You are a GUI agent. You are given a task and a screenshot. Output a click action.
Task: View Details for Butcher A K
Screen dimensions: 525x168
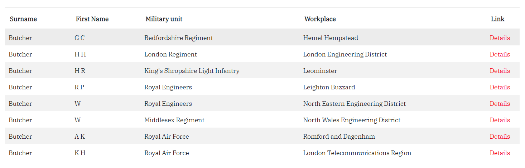pyautogui.click(x=500, y=137)
